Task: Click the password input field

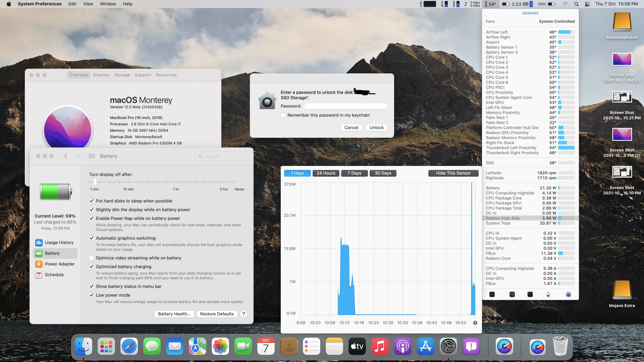Action: pyautogui.click(x=346, y=106)
